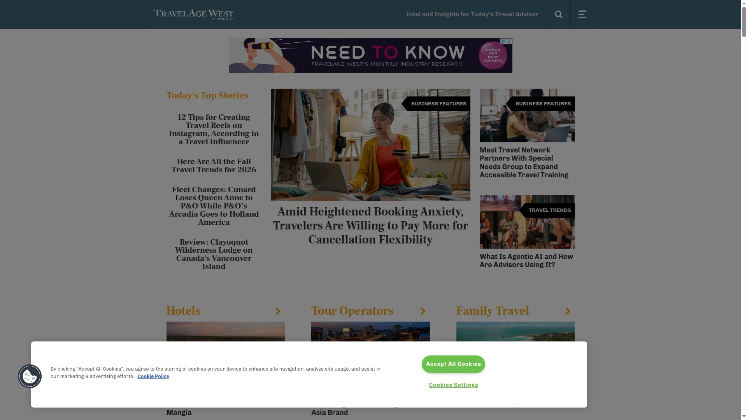Read the Mast Travel Network Partners headline
The height and width of the screenshot is (420, 747).
click(x=524, y=163)
